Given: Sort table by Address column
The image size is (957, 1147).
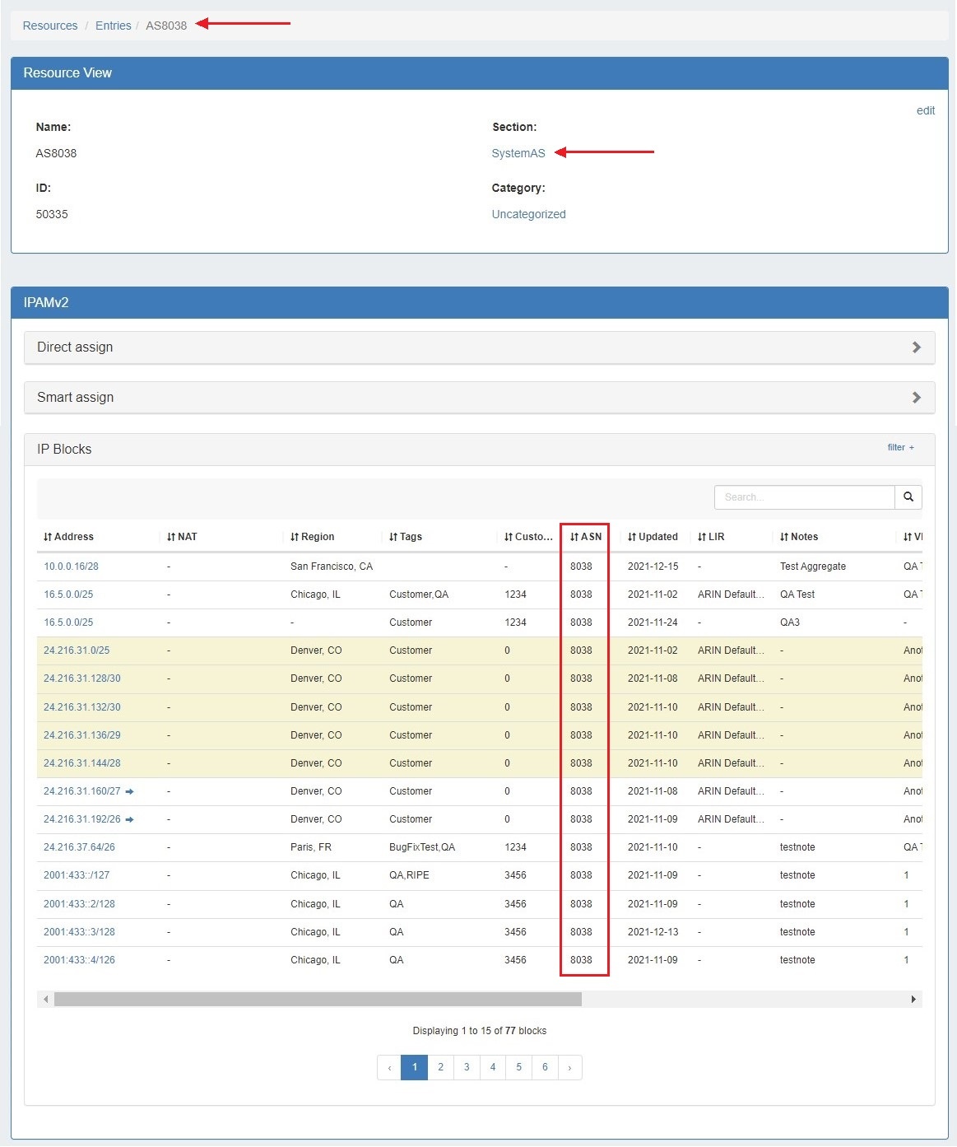Looking at the screenshot, I should (68, 537).
